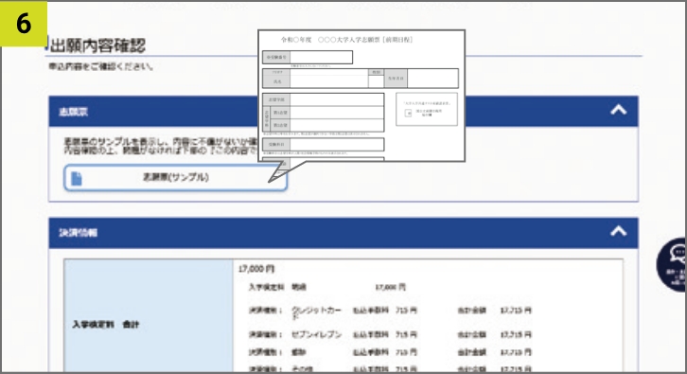The image size is (687, 374).
Task: Tick the small checkbox in the sample preview
Action: (408, 113)
